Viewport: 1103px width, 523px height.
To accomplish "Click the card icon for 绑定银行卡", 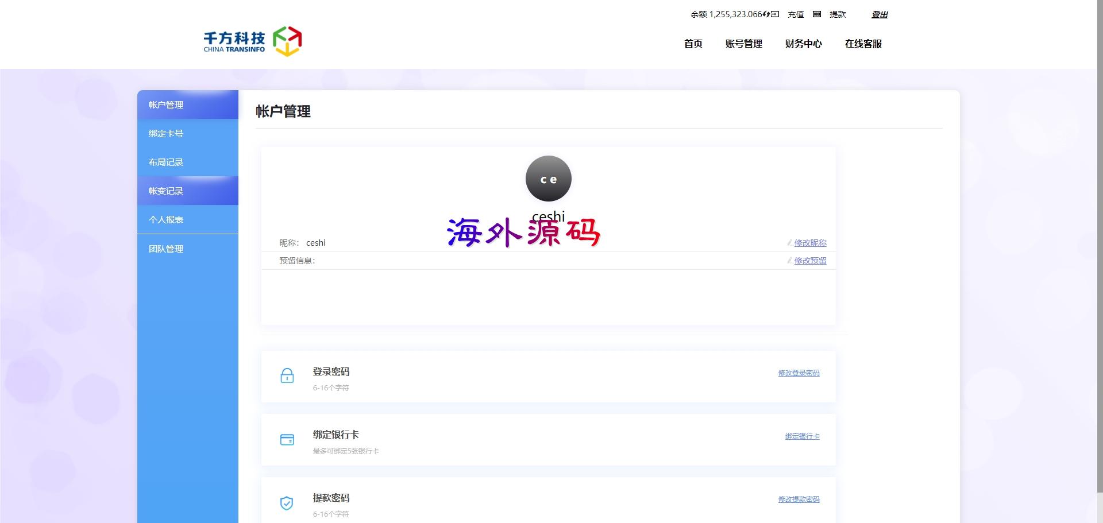I will pyautogui.click(x=287, y=439).
